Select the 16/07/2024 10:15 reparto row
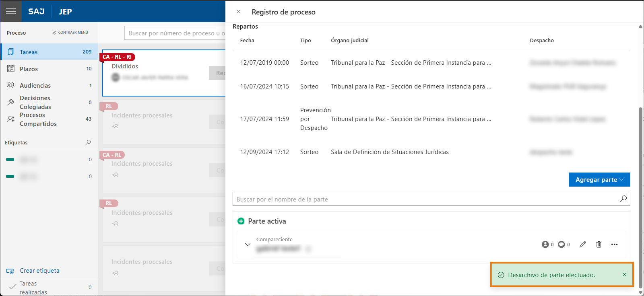This screenshot has width=644, height=296. pyautogui.click(x=431, y=86)
